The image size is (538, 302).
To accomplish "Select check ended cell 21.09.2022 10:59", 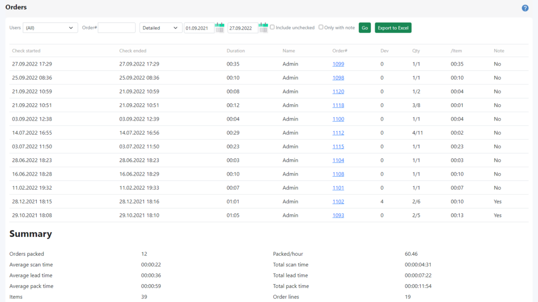I will (139, 91).
